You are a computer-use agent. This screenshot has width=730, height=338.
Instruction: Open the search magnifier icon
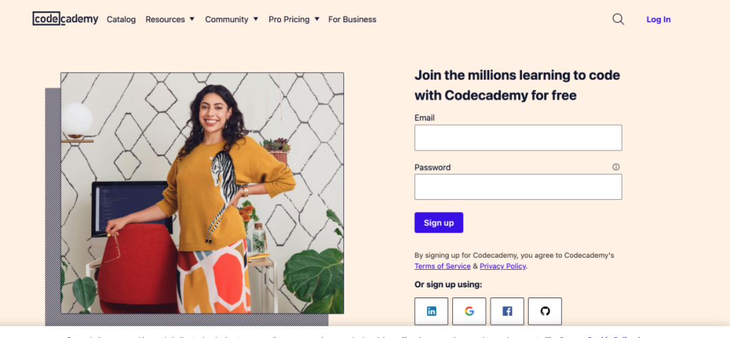[x=618, y=19]
